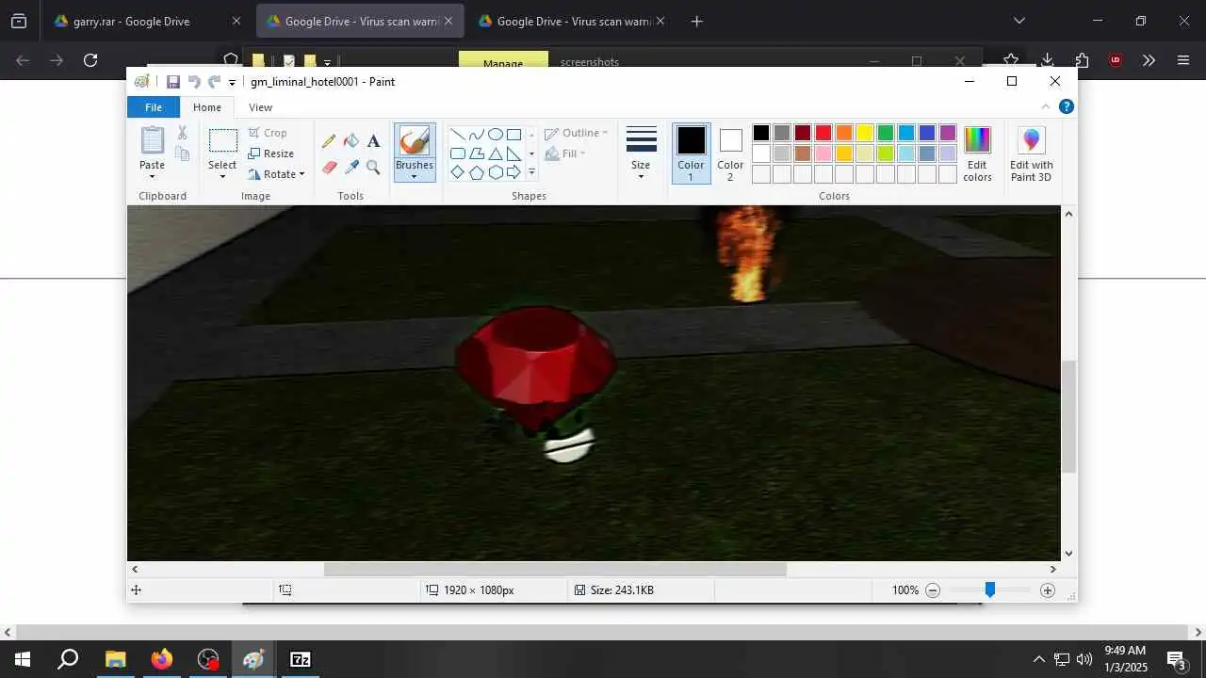Open 7-Zip from the taskbar
The height and width of the screenshot is (678, 1206).
point(300,659)
